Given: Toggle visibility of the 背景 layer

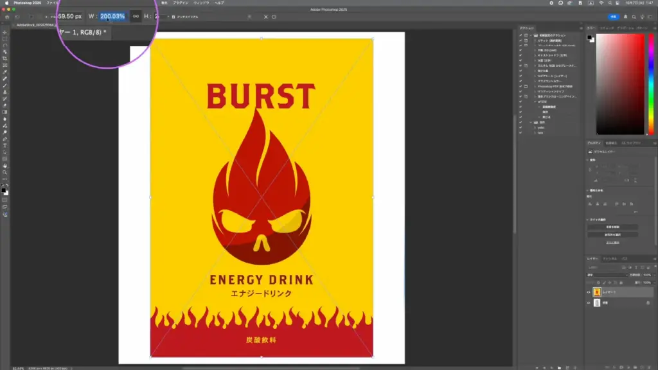Looking at the screenshot, I should click(x=589, y=303).
